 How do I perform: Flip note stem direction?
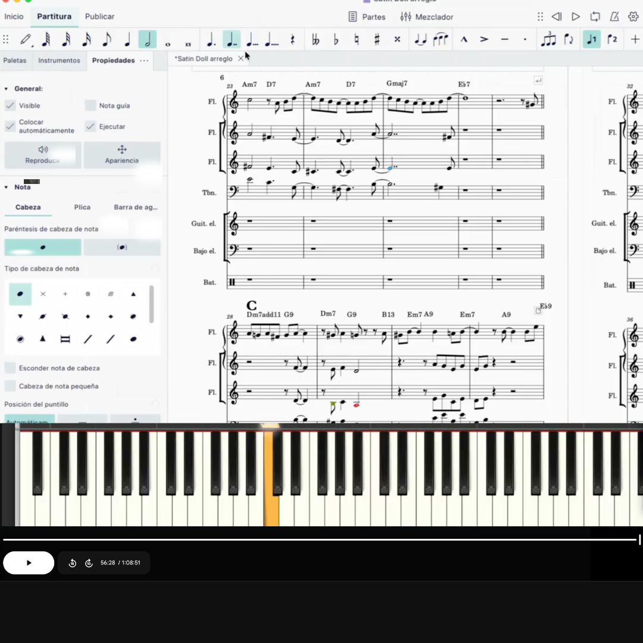pos(569,39)
